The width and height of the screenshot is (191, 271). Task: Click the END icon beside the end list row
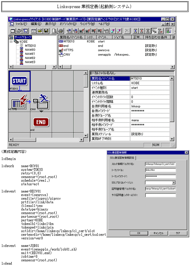[x=61, y=46]
